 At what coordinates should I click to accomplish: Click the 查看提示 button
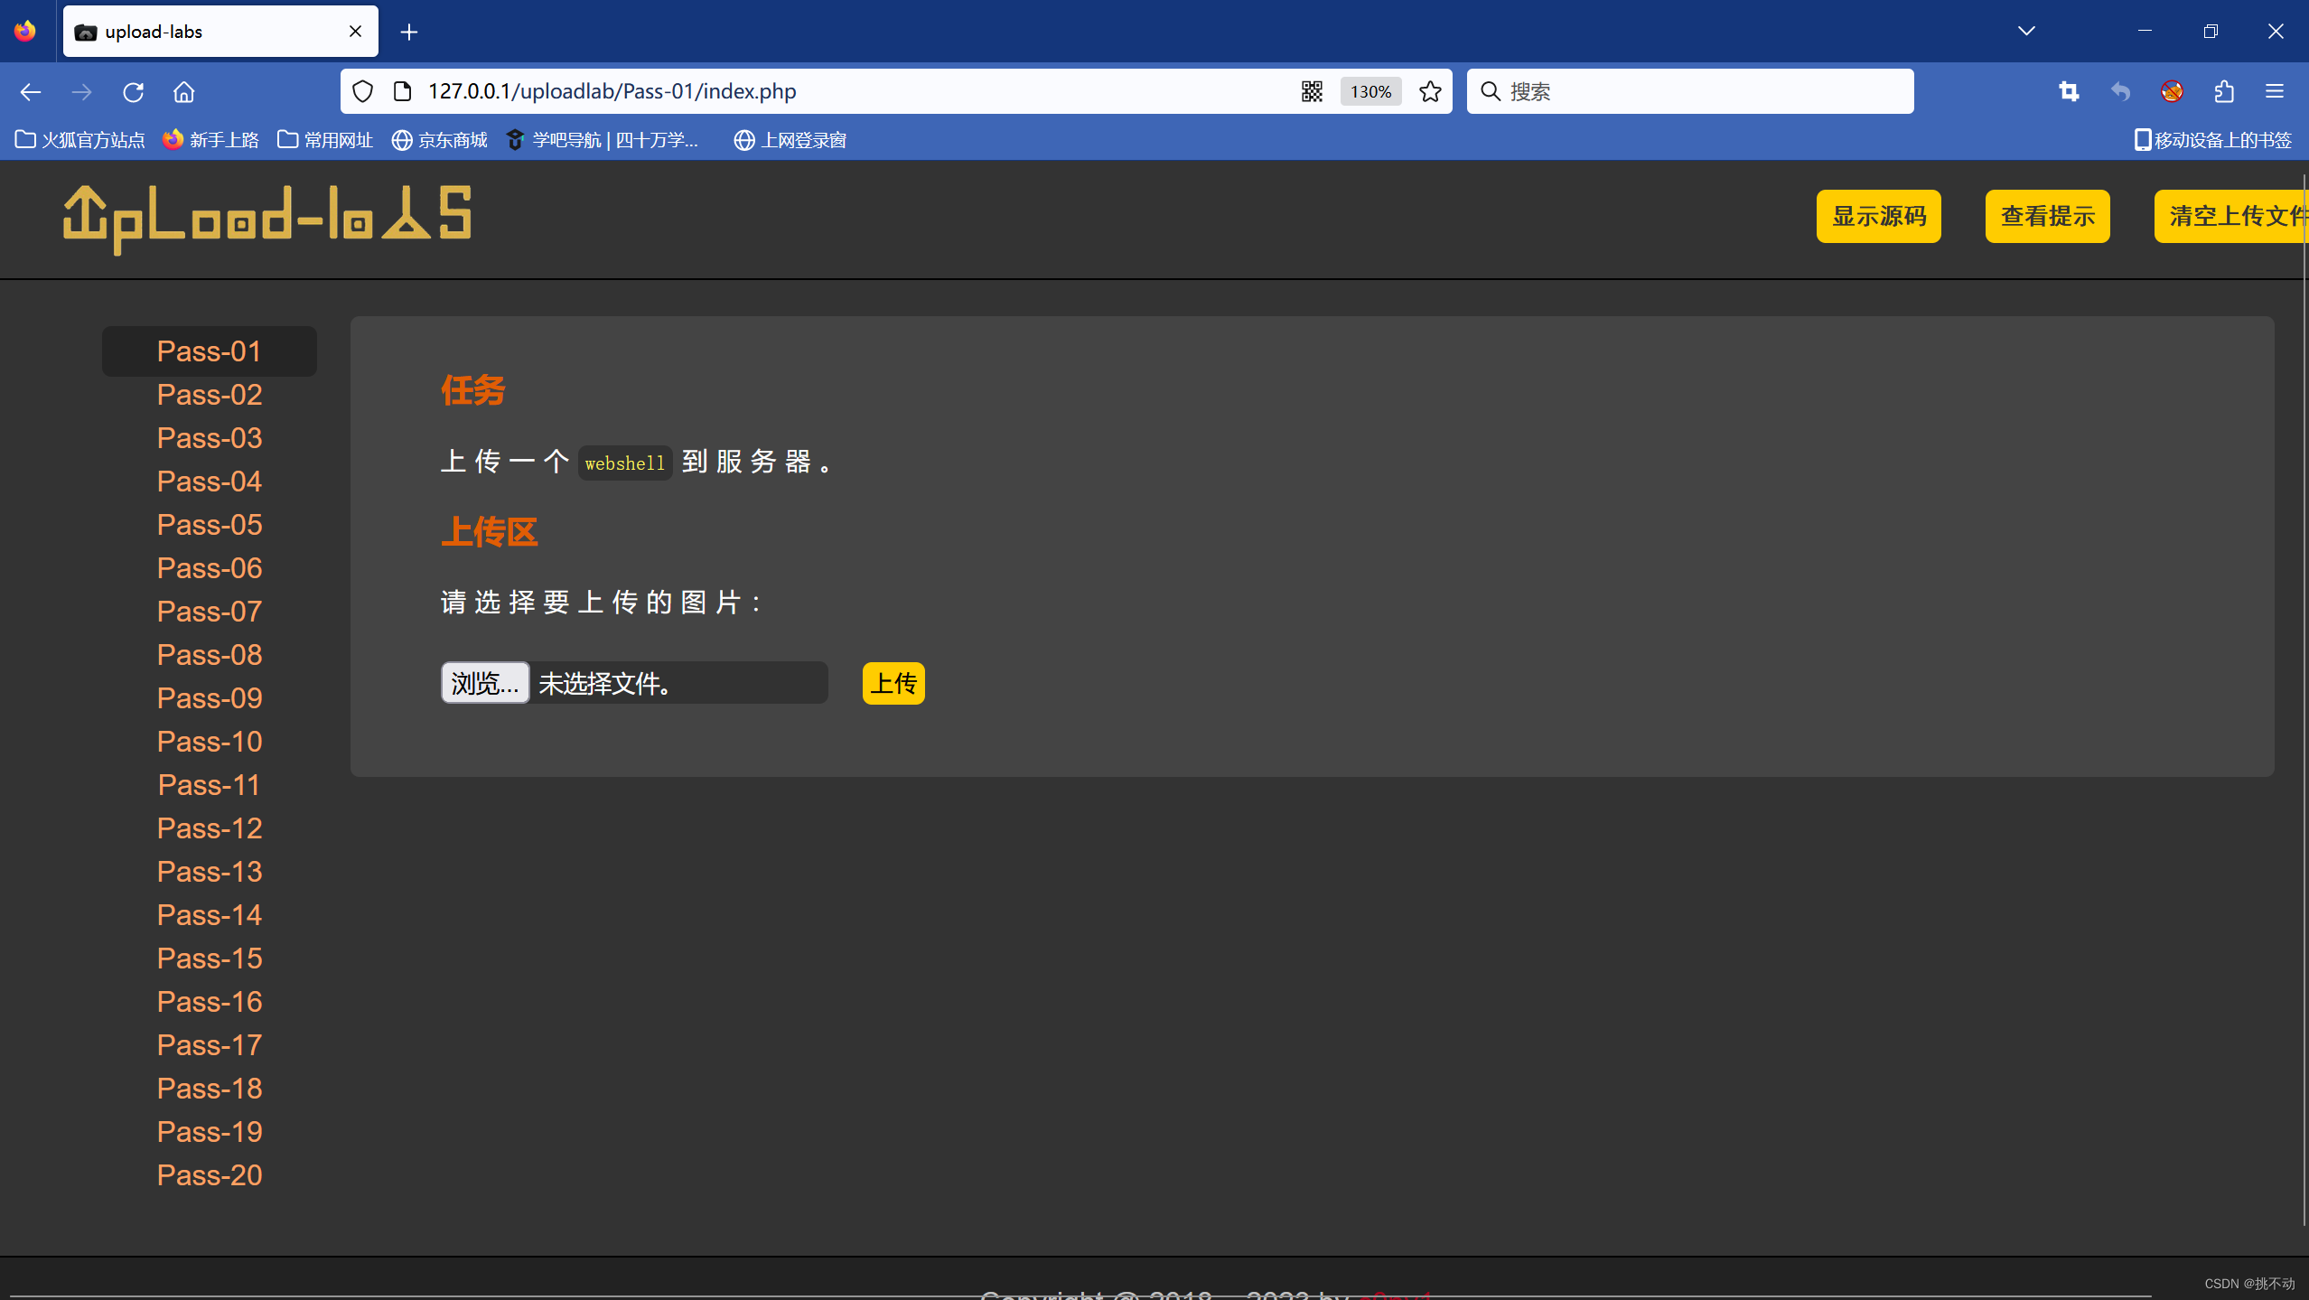[2047, 216]
